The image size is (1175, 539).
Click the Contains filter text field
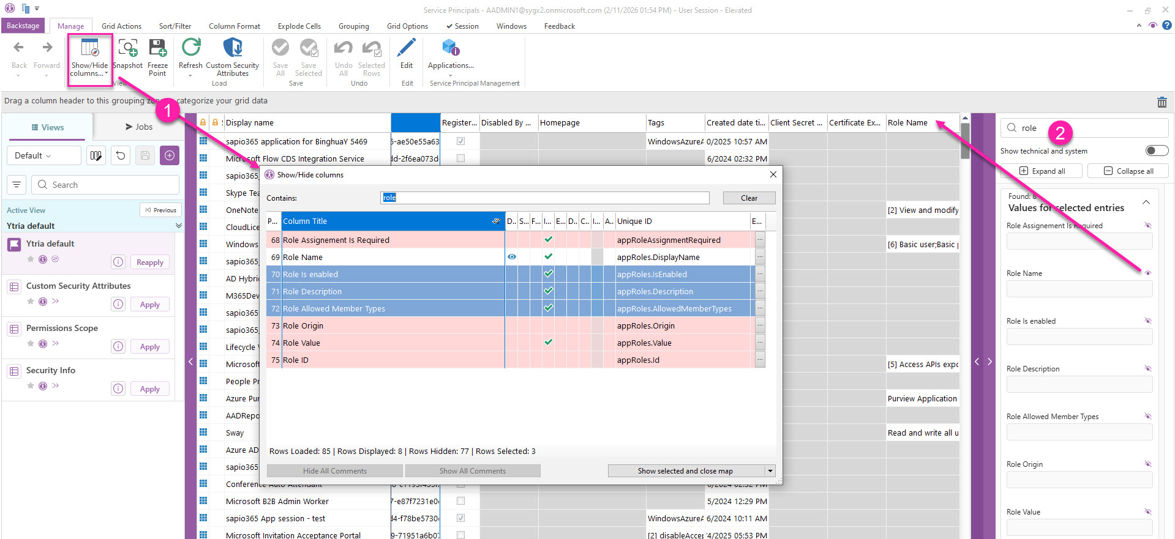(544, 198)
